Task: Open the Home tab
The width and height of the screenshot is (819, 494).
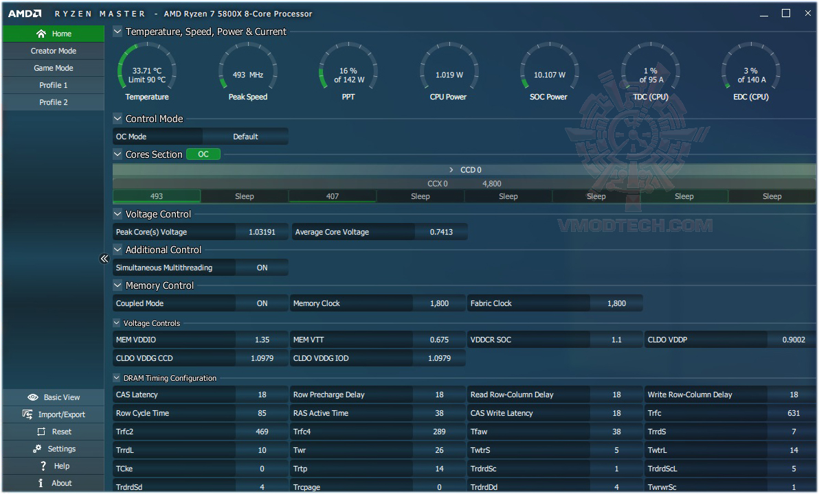Action: tap(54, 34)
